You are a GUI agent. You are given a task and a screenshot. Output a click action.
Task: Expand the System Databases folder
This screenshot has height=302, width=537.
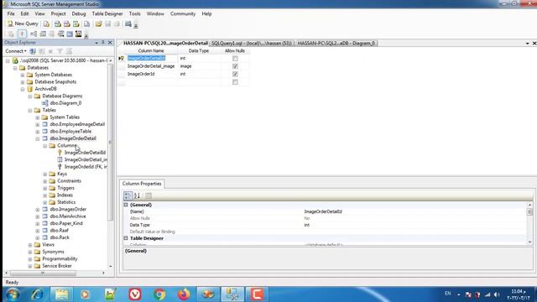pos(23,75)
